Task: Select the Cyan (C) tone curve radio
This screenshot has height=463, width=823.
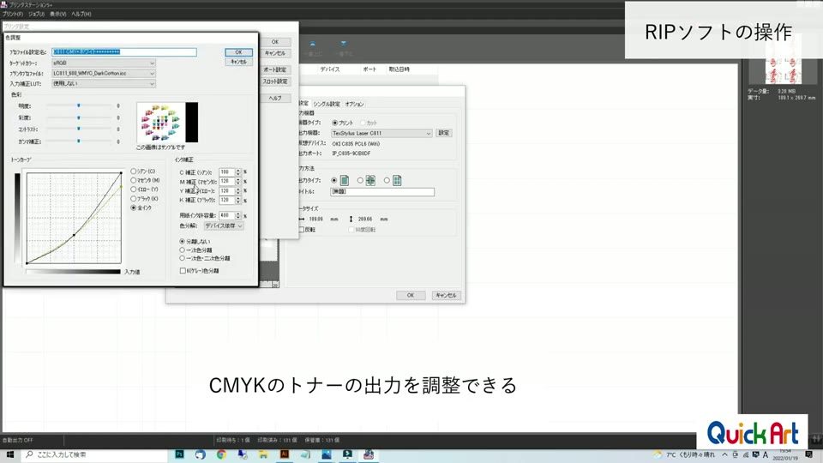Action: coord(134,171)
